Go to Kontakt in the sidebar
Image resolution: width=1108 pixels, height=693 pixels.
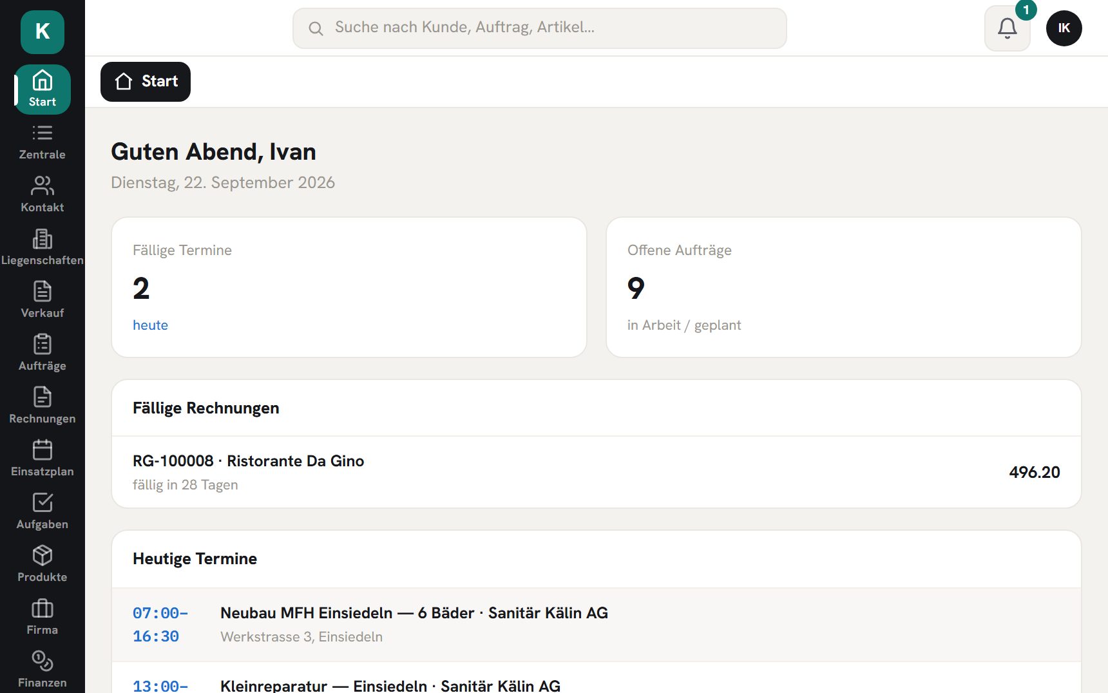tap(43, 195)
